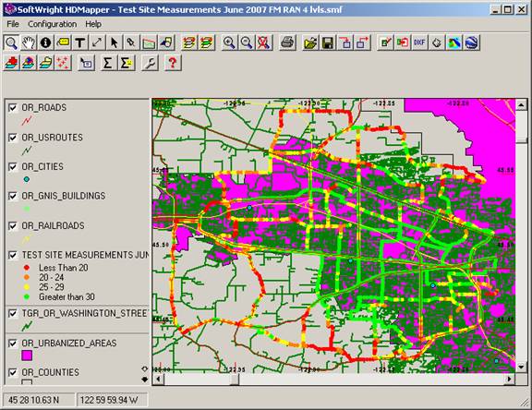Viewport: 532px width, 410px height.
Task: Click the pointer with small box icon
Action: (x=86, y=63)
